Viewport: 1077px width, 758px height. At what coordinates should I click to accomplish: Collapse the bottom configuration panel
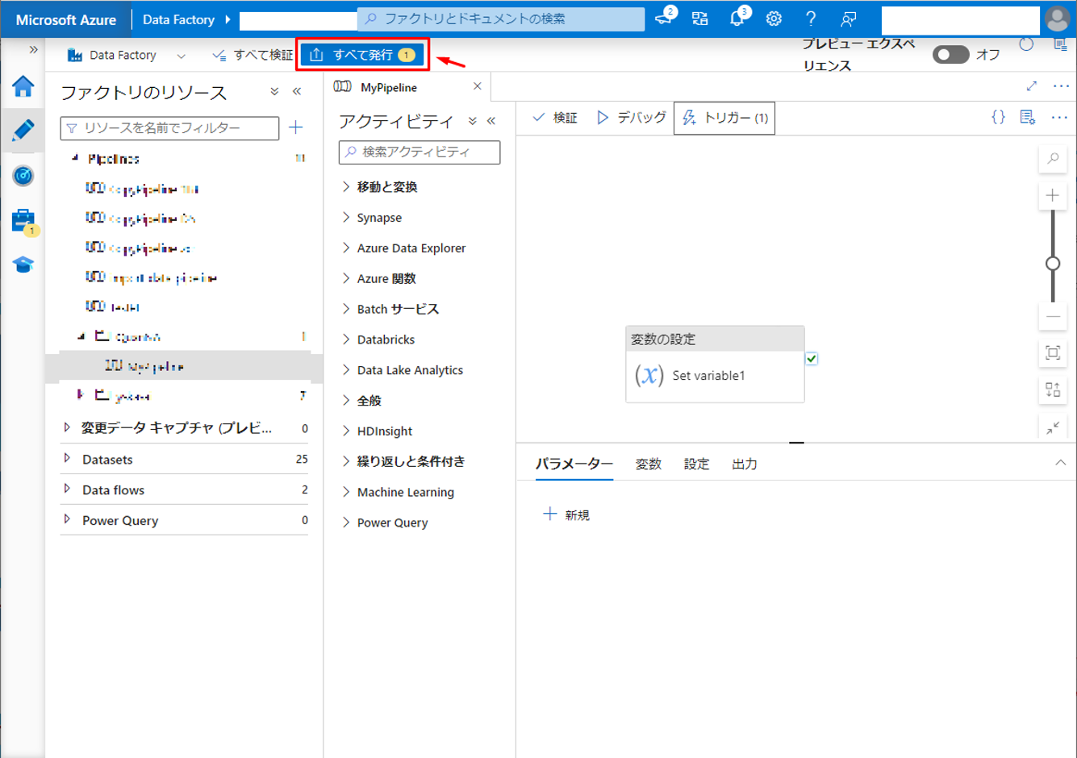pos(1060,463)
